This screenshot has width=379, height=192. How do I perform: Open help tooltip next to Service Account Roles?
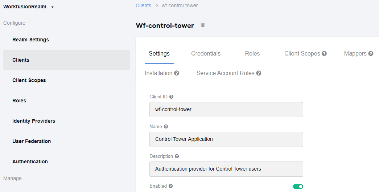(x=259, y=73)
